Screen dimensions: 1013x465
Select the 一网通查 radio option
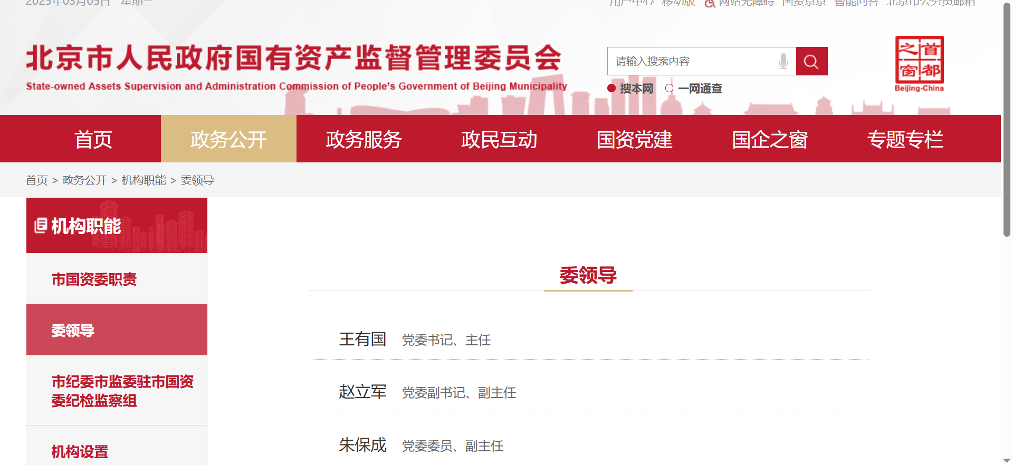pyautogui.click(x=670, y=89)
